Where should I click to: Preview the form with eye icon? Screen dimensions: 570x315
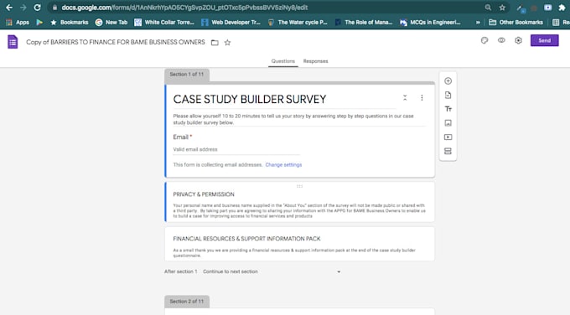tap(501, 40)
